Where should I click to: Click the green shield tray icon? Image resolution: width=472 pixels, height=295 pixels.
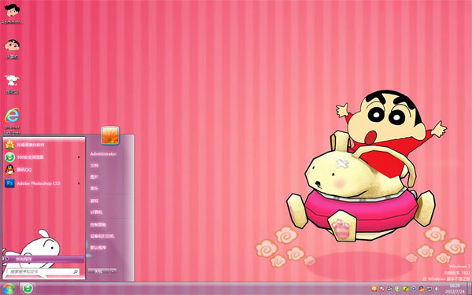pos(397,289)
